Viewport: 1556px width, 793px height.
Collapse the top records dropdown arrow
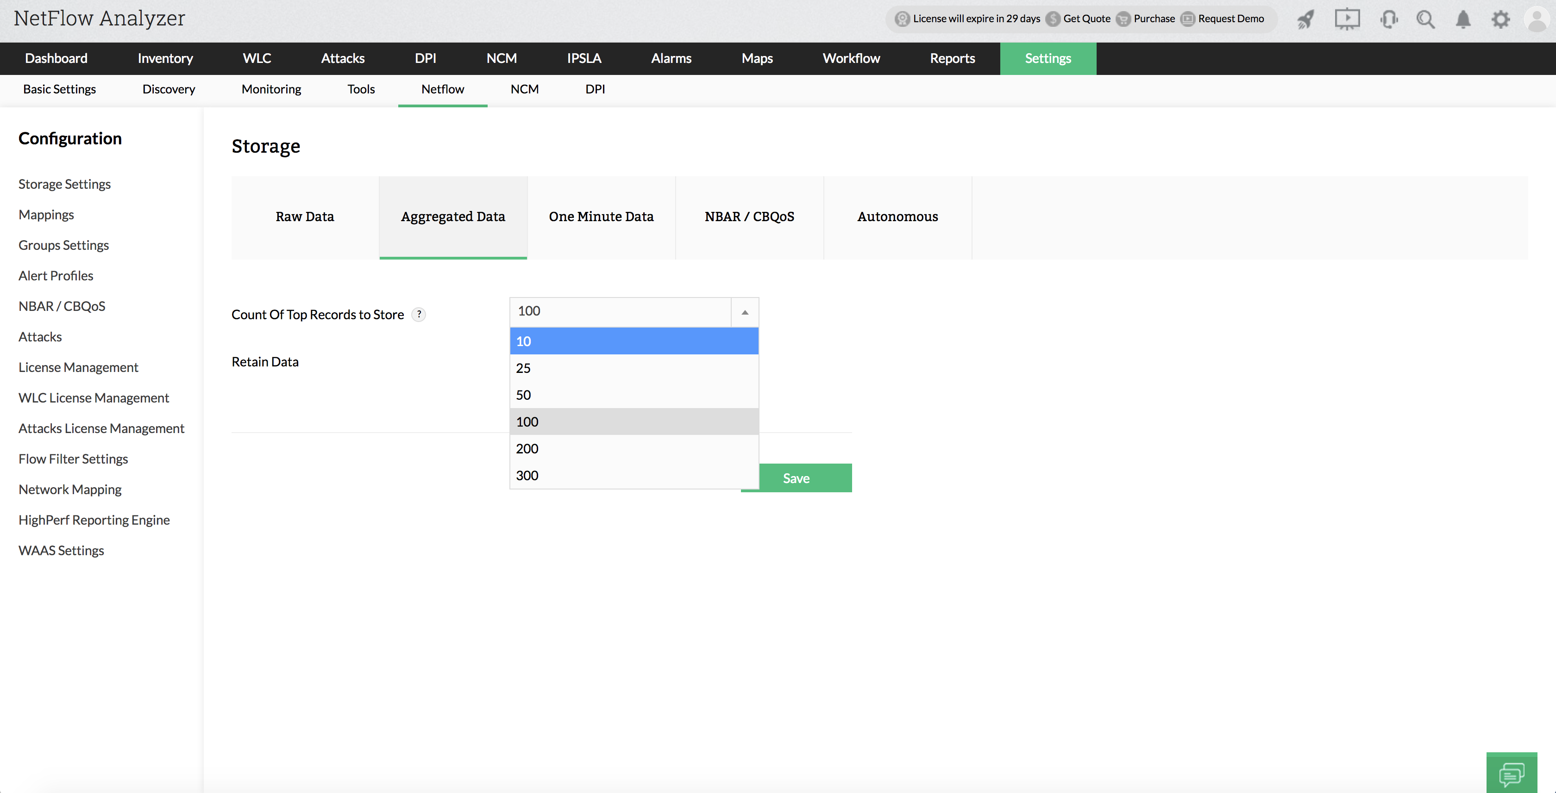[x=745, y=312]
